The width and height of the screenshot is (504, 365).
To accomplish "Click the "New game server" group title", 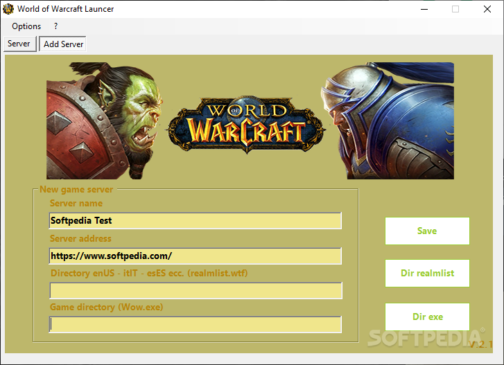I will point(76,189).
